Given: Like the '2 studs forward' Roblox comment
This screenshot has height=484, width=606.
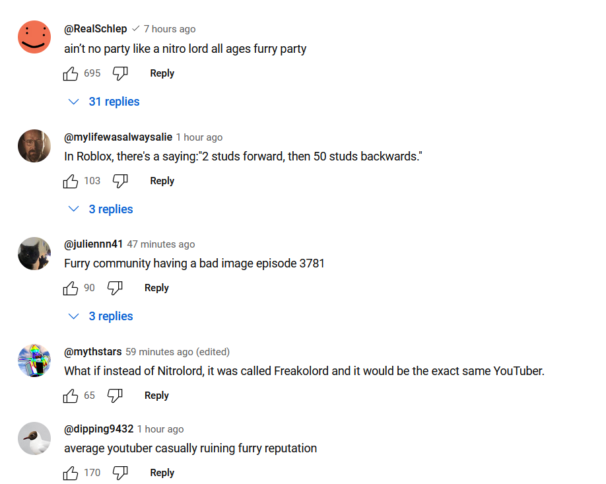Looking at the screenshot, I should pyautogui.click(x=71, y=181).
